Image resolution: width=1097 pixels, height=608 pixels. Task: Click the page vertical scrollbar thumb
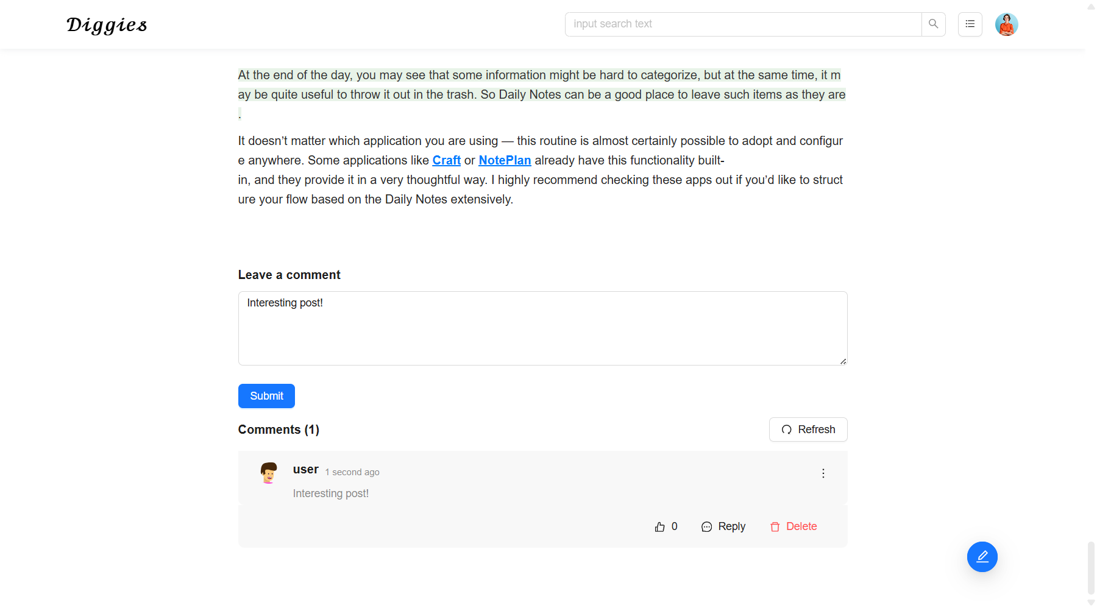[1091, 567]
